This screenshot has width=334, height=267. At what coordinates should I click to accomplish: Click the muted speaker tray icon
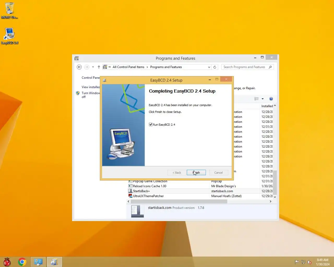[x=309, y=262]
